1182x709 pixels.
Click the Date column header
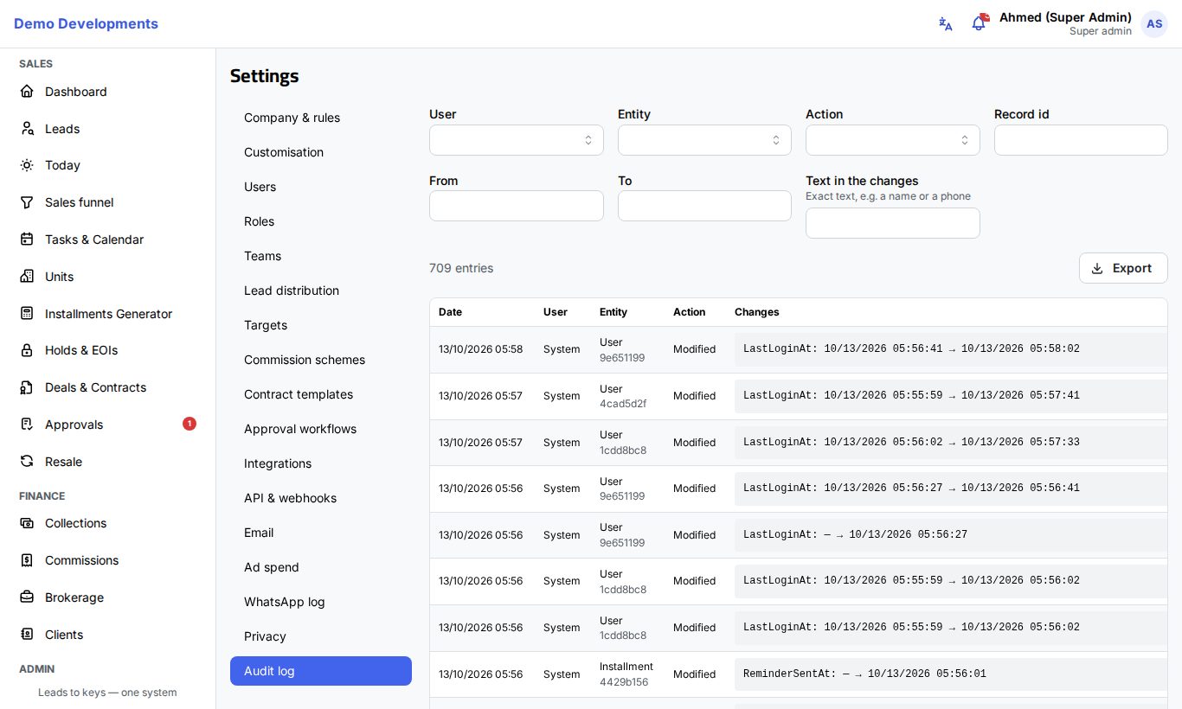(451, 312)
